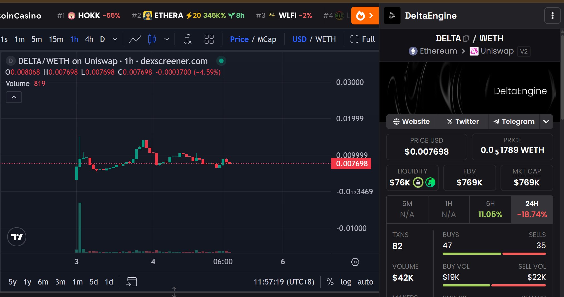Click the liquidity lock icon
Viewport: 564px width, 297px height.
pyautogui.click(x=418, y=182)
